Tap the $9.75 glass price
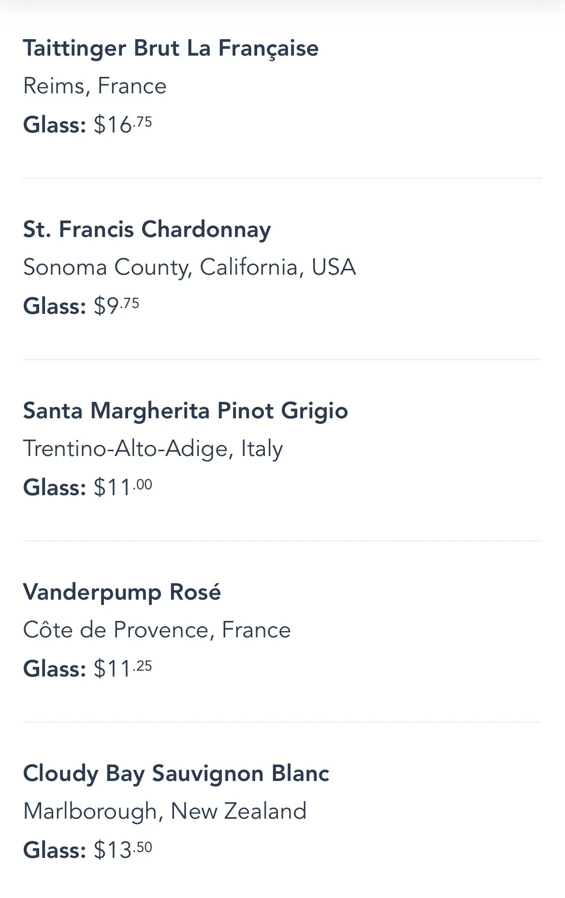 point(116,306)
